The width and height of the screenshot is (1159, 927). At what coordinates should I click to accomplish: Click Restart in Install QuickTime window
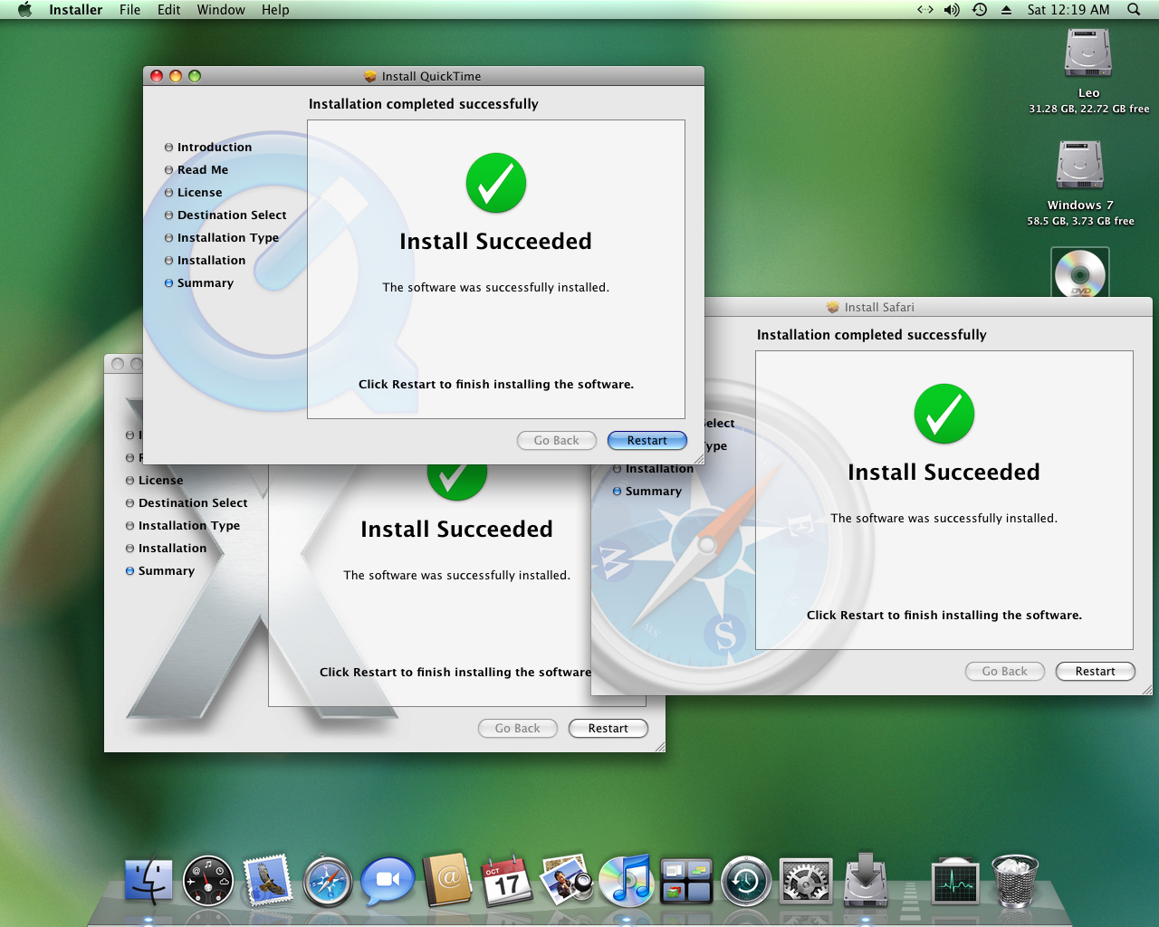coord(647,440)
